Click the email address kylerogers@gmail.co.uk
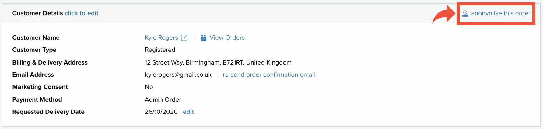 coord(178,75)
